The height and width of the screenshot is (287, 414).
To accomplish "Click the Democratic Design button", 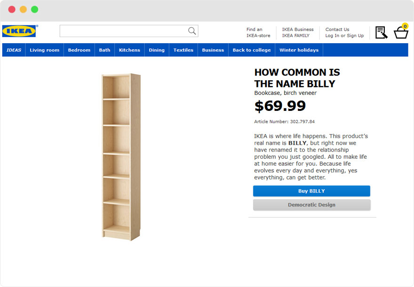I will (311, 205).
